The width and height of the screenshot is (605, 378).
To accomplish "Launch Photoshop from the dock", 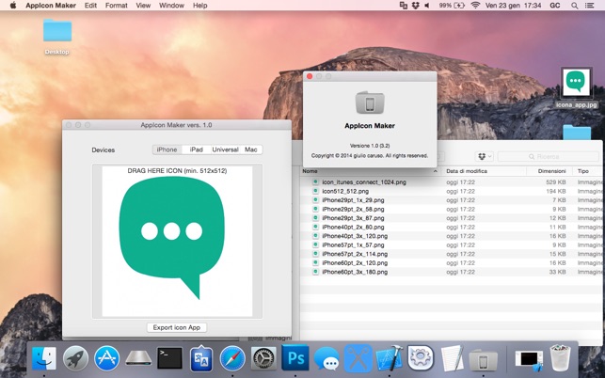I will (x=295, y=358).
